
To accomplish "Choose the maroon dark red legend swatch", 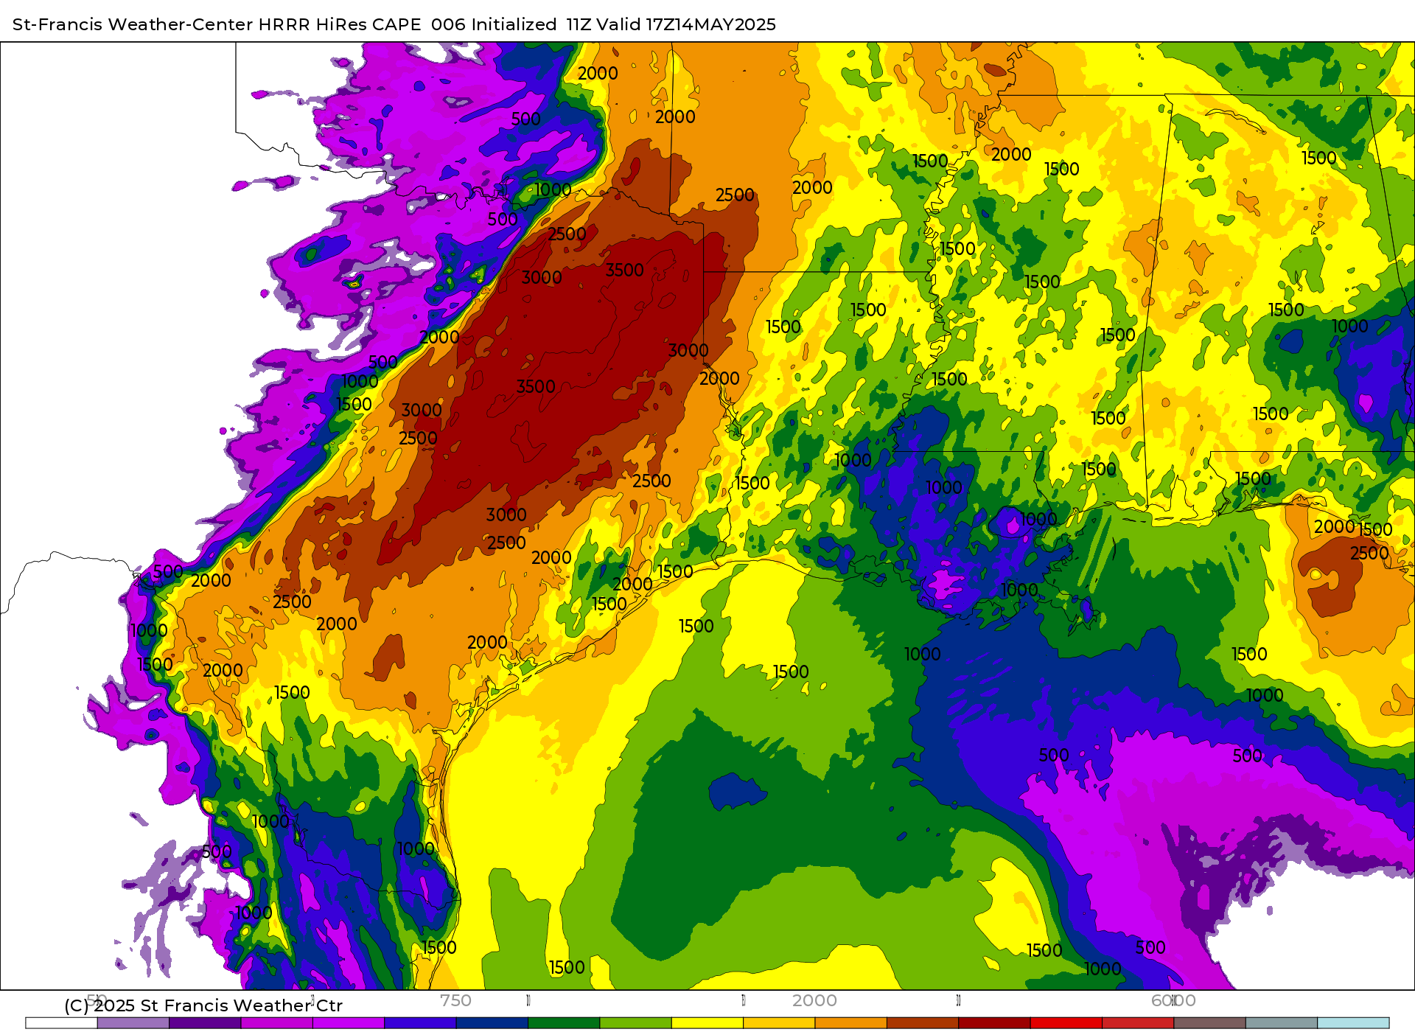I will pos(995,1023).
